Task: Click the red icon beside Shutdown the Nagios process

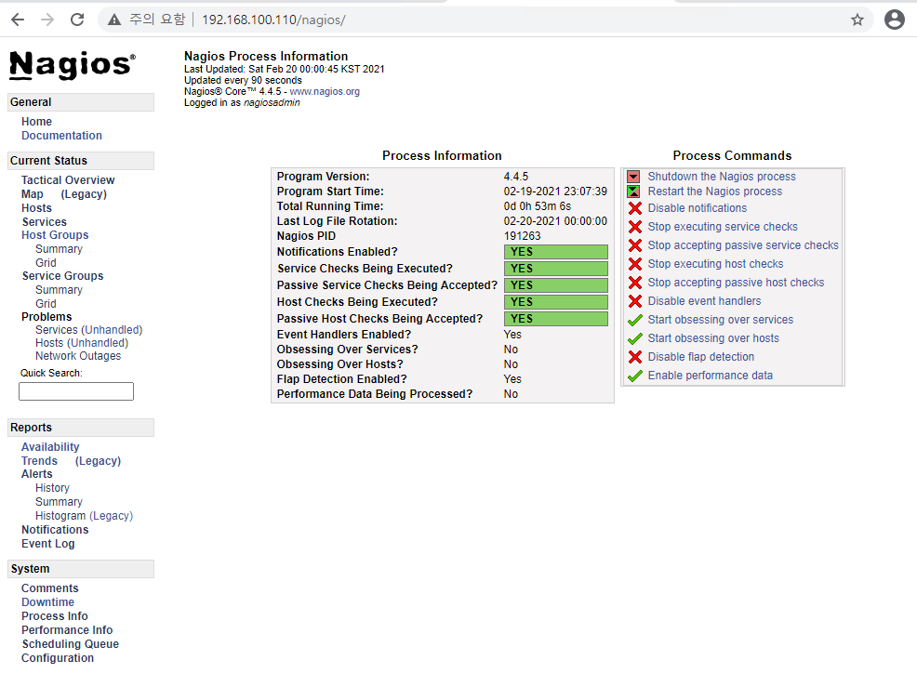Action: (633, 177)
